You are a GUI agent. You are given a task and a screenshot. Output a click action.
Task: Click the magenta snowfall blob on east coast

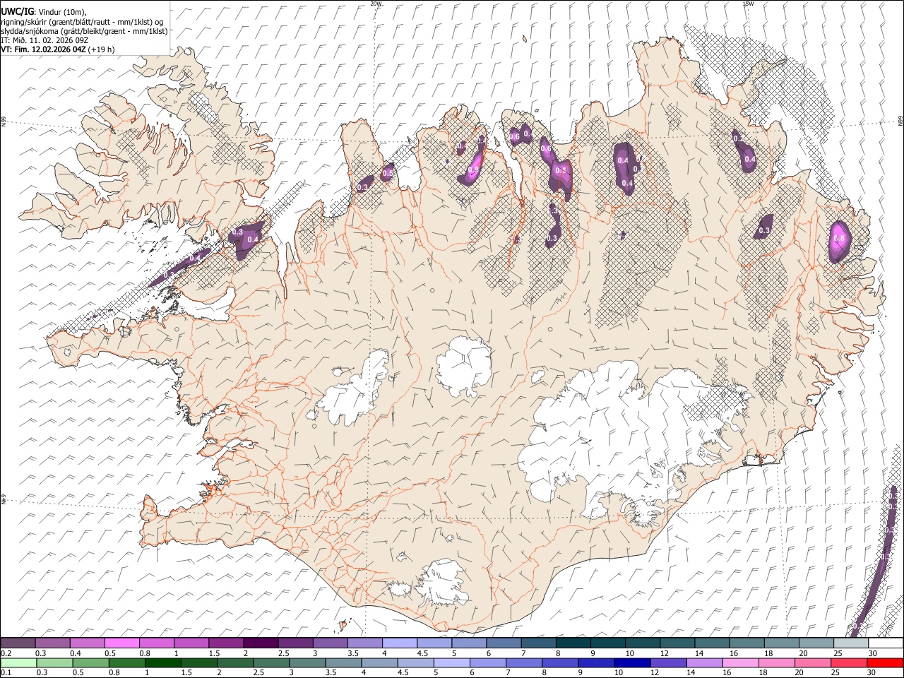[839, 242]
